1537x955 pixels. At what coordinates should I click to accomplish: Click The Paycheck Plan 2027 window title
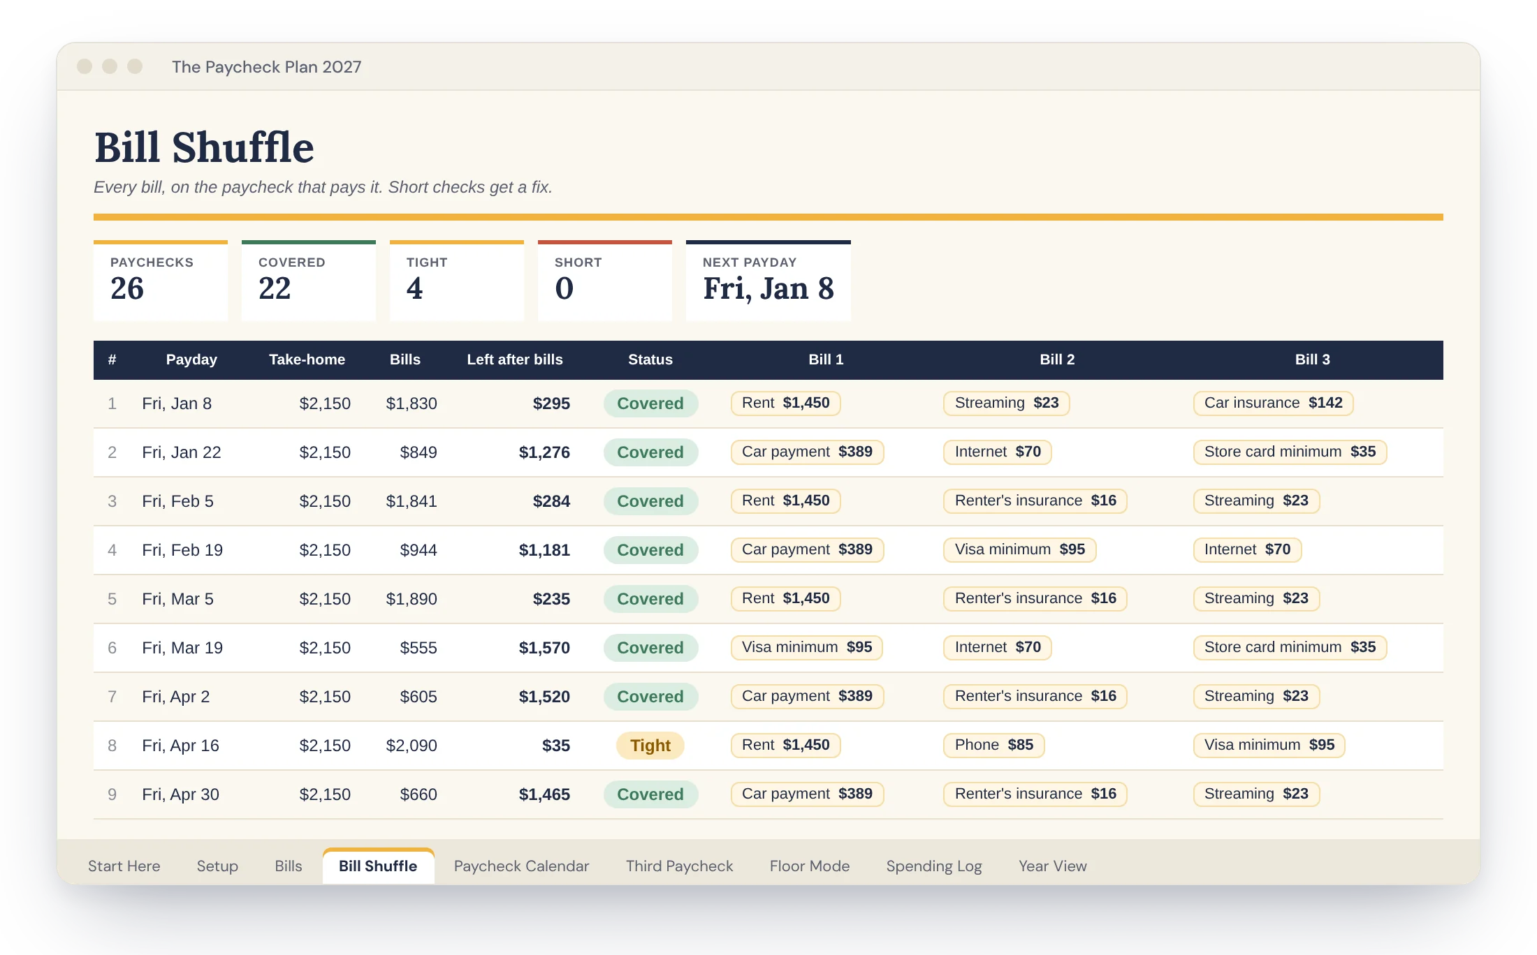[266, 67]
